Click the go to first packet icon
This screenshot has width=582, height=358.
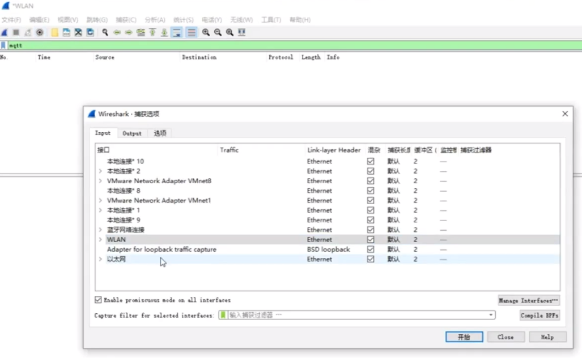point(152,33)
